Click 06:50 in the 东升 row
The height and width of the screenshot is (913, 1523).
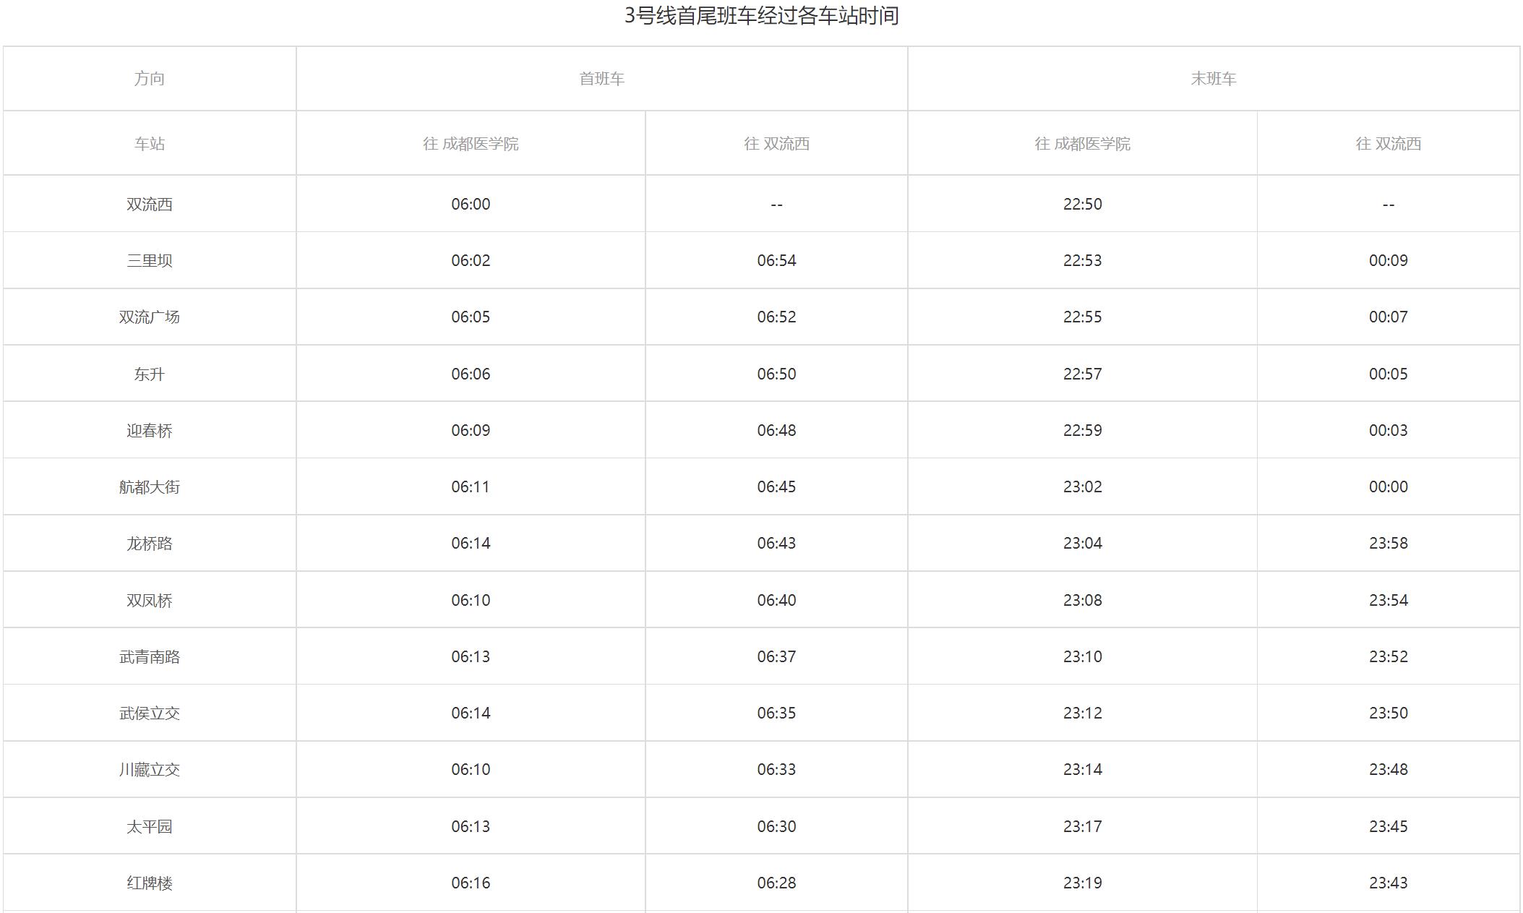click(x=776, y=374)
